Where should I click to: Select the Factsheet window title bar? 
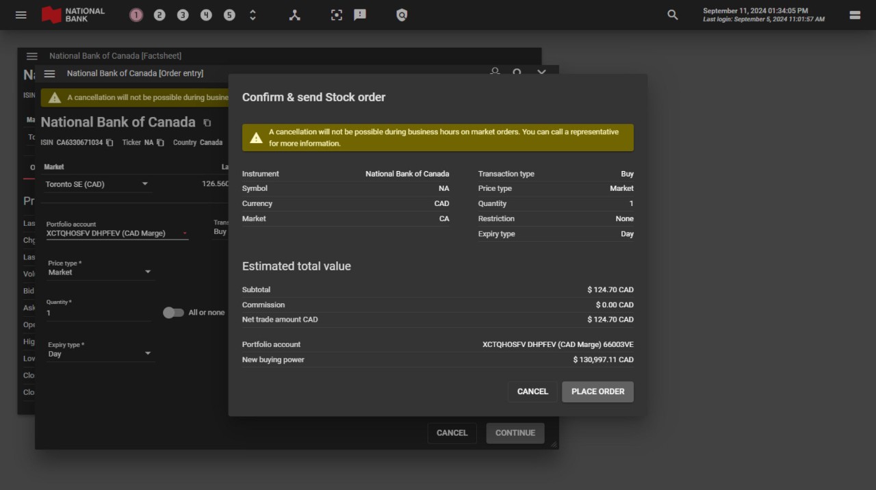pyautogui.click(x=279, y=56)
